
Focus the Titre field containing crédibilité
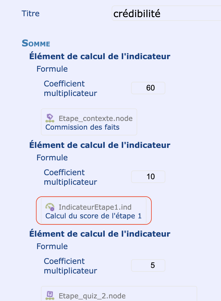click(166, 13)
